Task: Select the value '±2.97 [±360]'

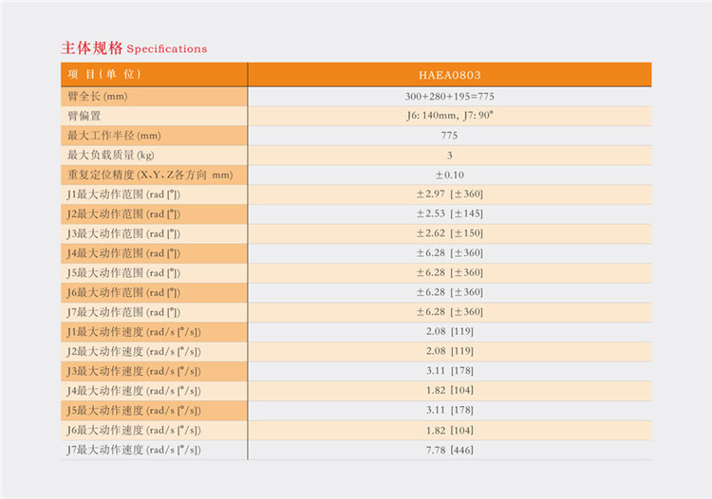Action: pyautogui.click(x=450, y=194)
